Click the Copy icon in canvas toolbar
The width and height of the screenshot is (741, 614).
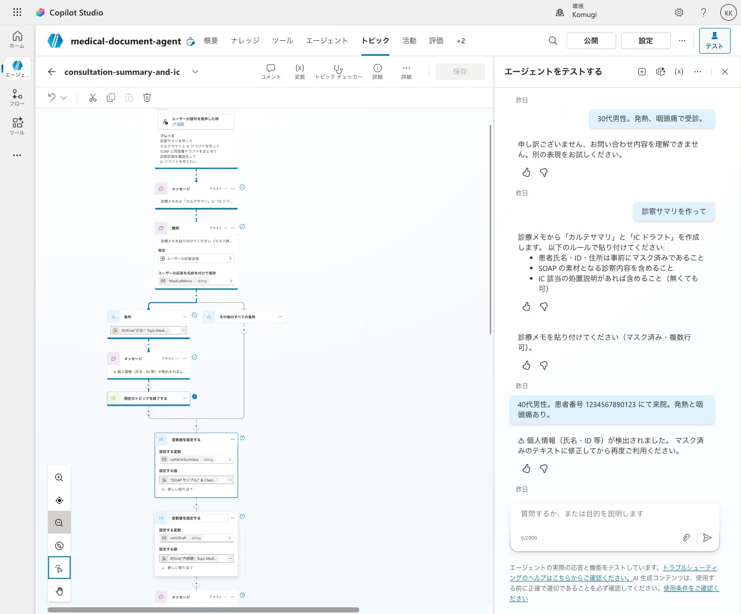click(111, 98)
